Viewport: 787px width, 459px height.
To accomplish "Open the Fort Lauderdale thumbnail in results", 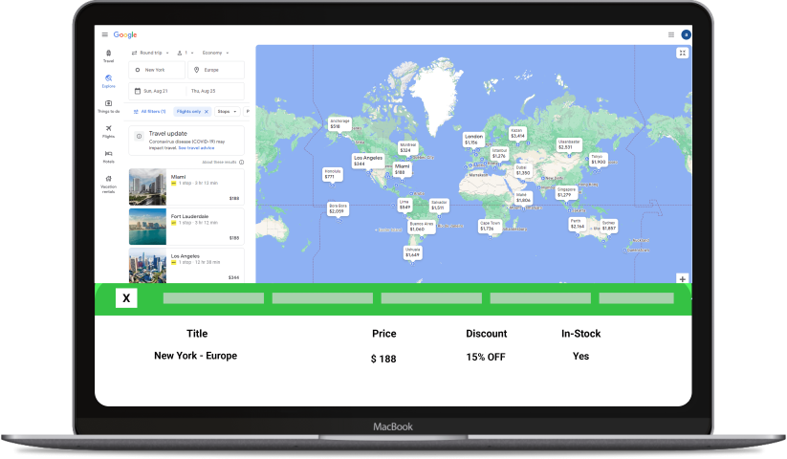I will (x=147, y=227).
